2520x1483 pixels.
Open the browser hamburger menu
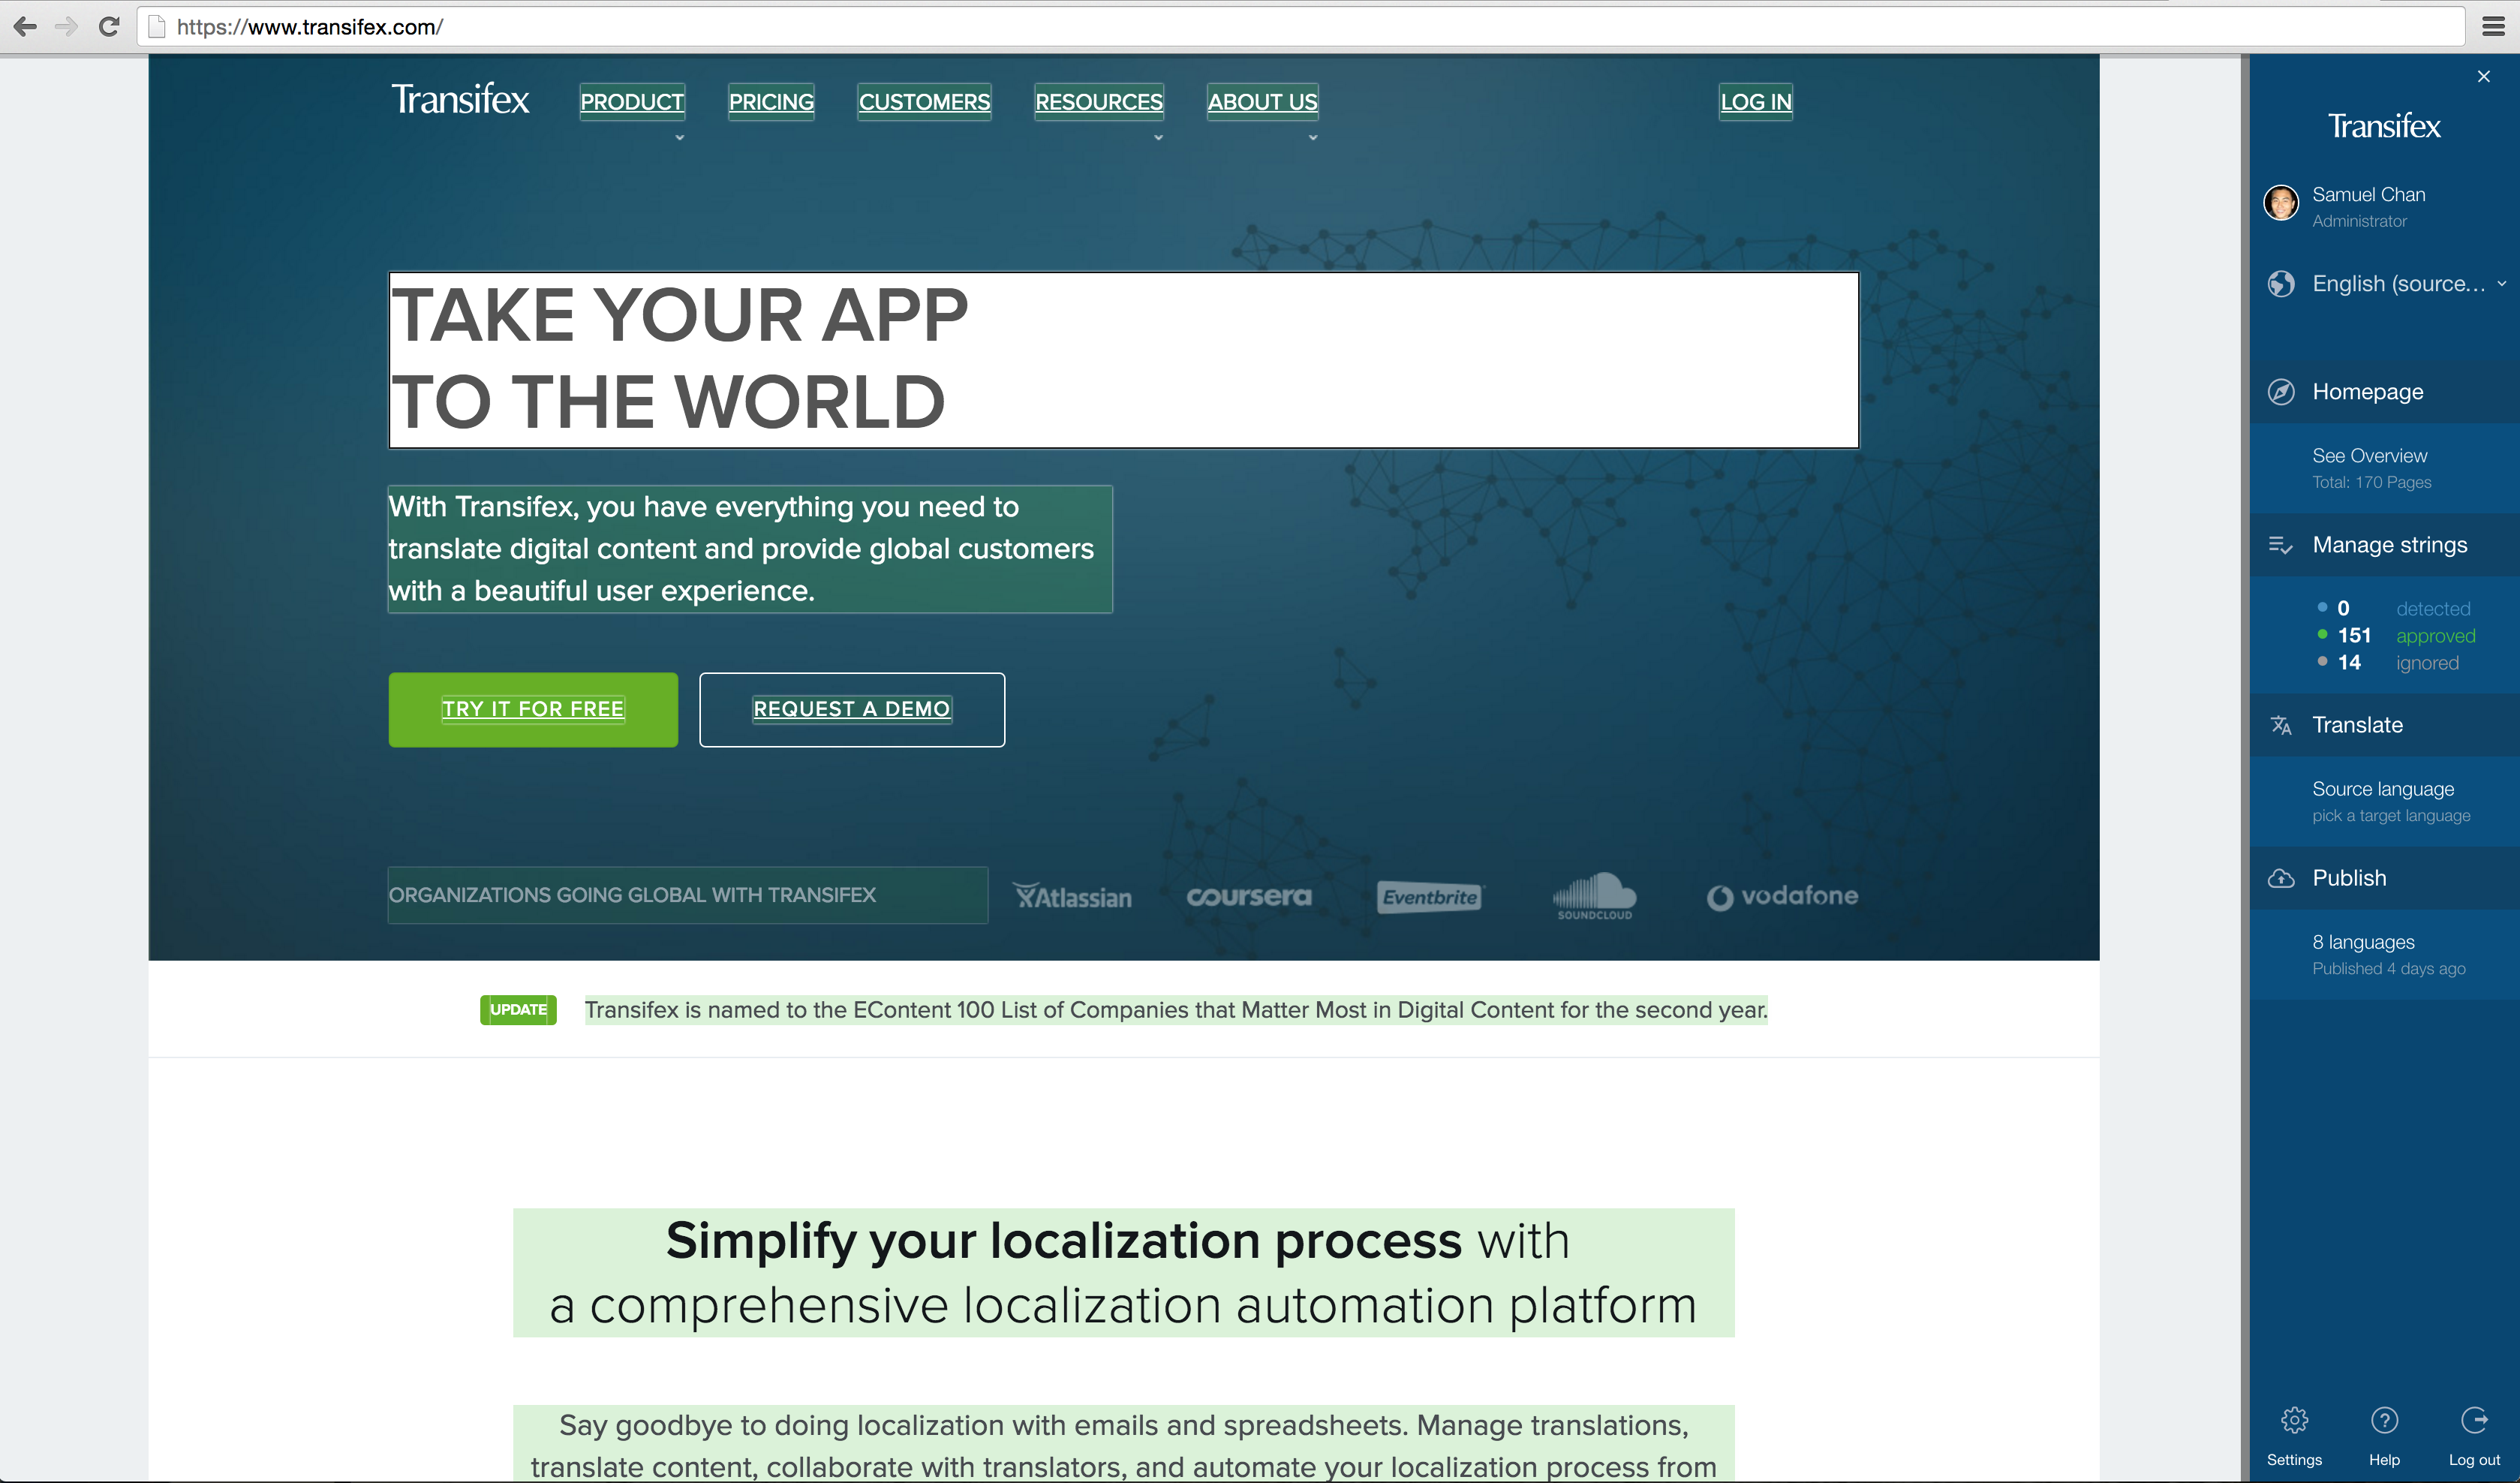pos(2493,27)
